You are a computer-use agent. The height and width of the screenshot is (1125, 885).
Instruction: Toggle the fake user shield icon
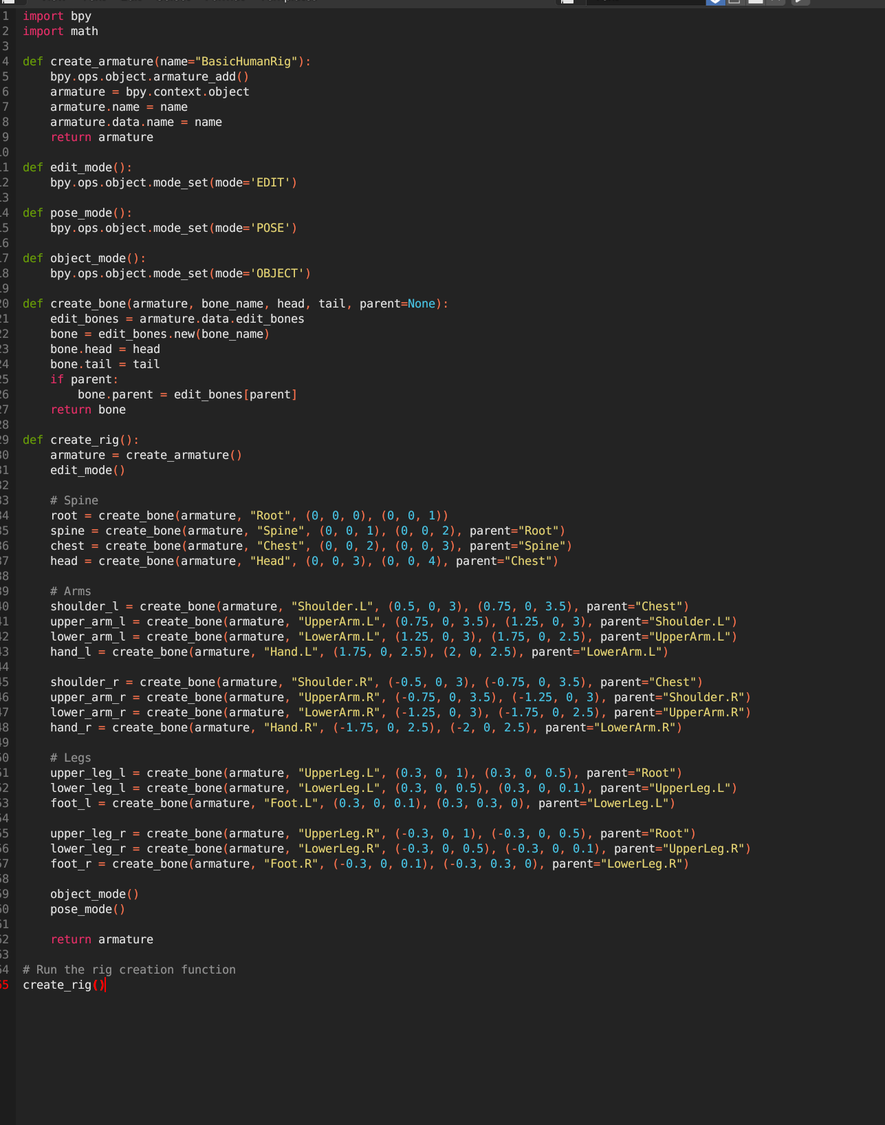tap(715, 2)
